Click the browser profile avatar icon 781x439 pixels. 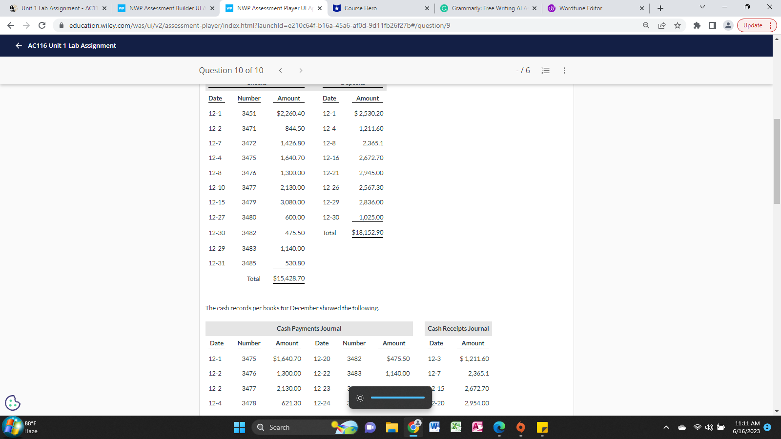pyautogui.click(x=728, y=25)
